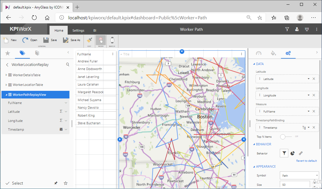The image size is (322, 189).
Task: Click the Edit paintbrush icon in ribbon
Action: coord(90,40)
